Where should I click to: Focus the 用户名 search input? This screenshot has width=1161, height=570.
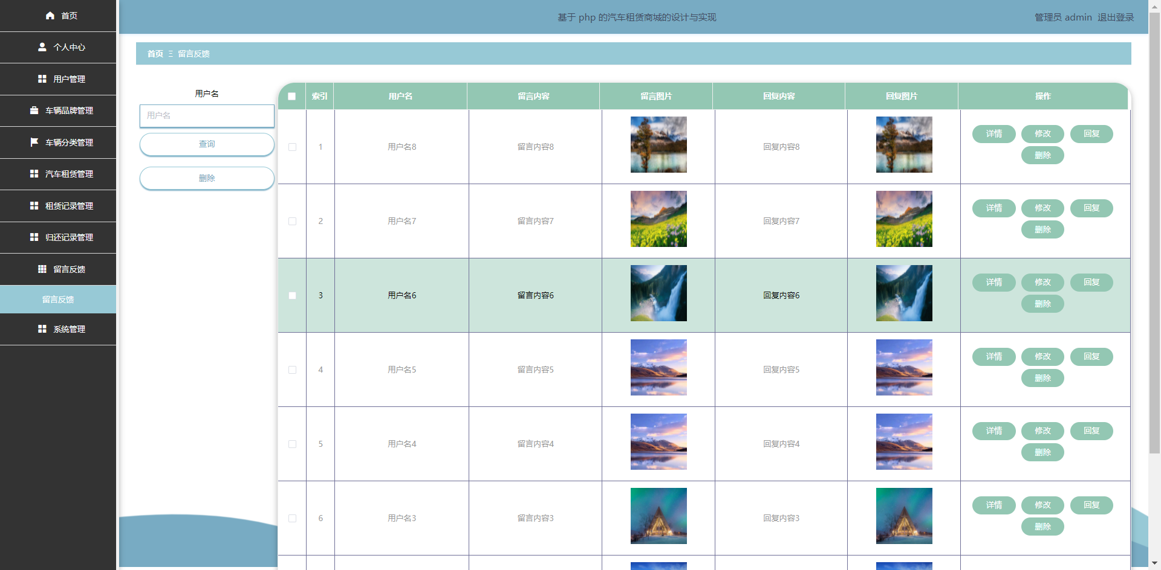point(207,115)
